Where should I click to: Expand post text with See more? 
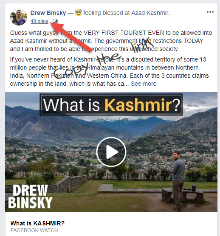(144, 84)
